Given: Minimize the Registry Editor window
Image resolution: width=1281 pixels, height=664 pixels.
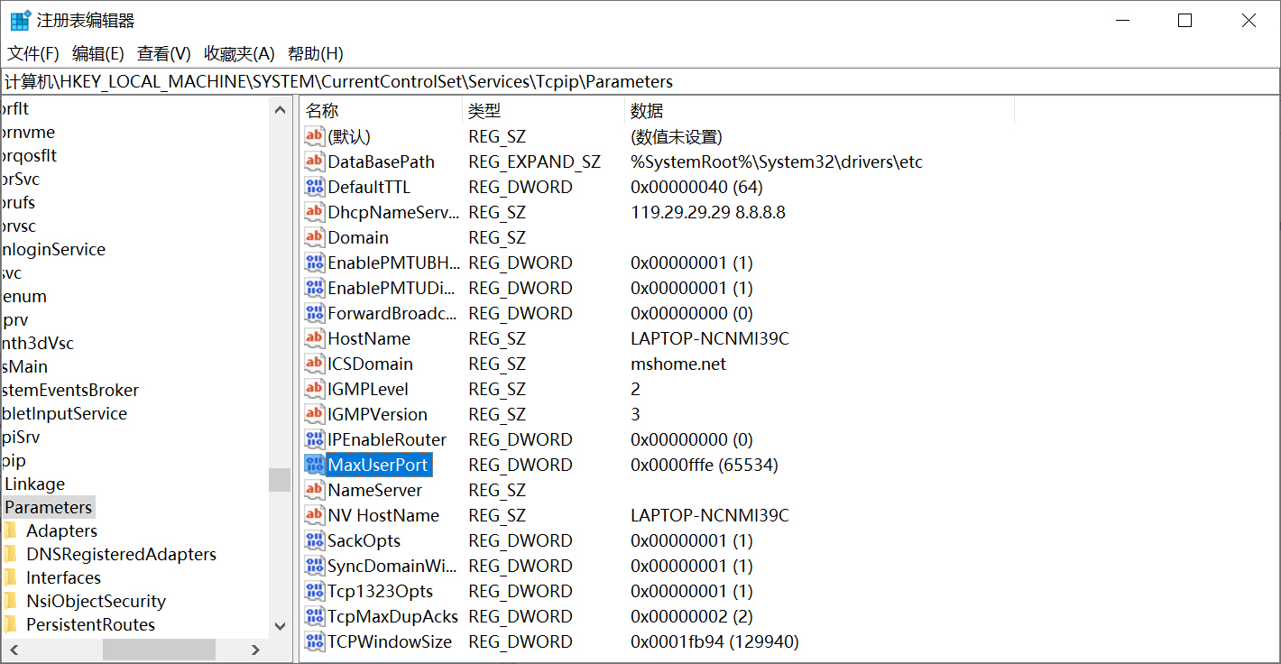Looking at the screenshot, I should click(1122, 20).
